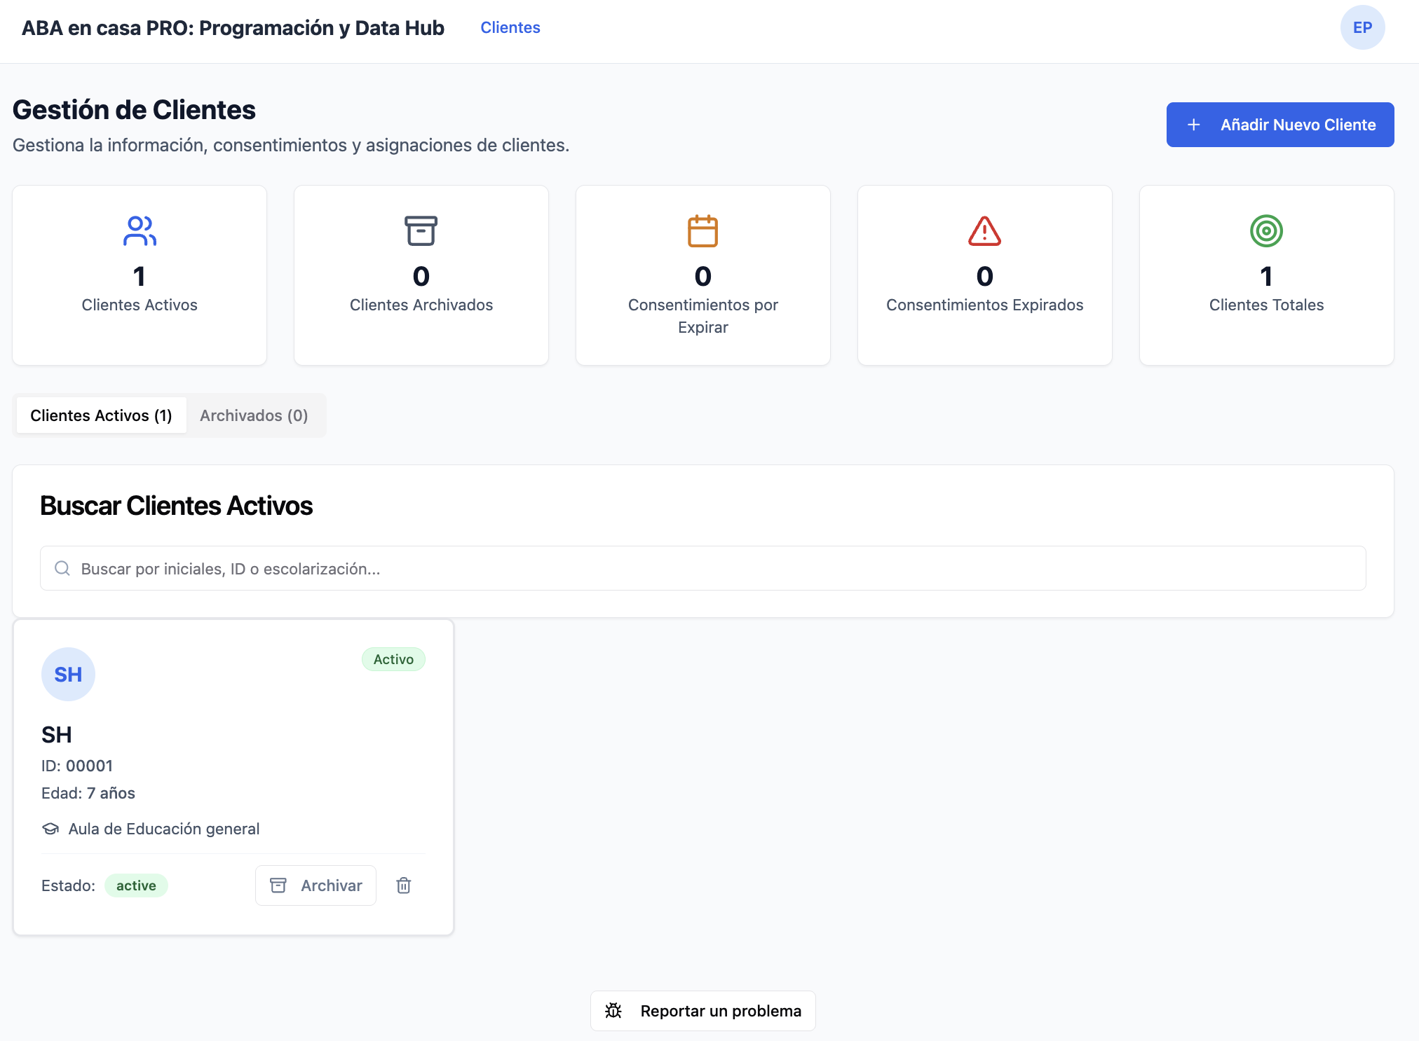The height and width of the screenshot is (1041, 1419).
Task: Click the orange calendar icon
Action: coord(702,231)
